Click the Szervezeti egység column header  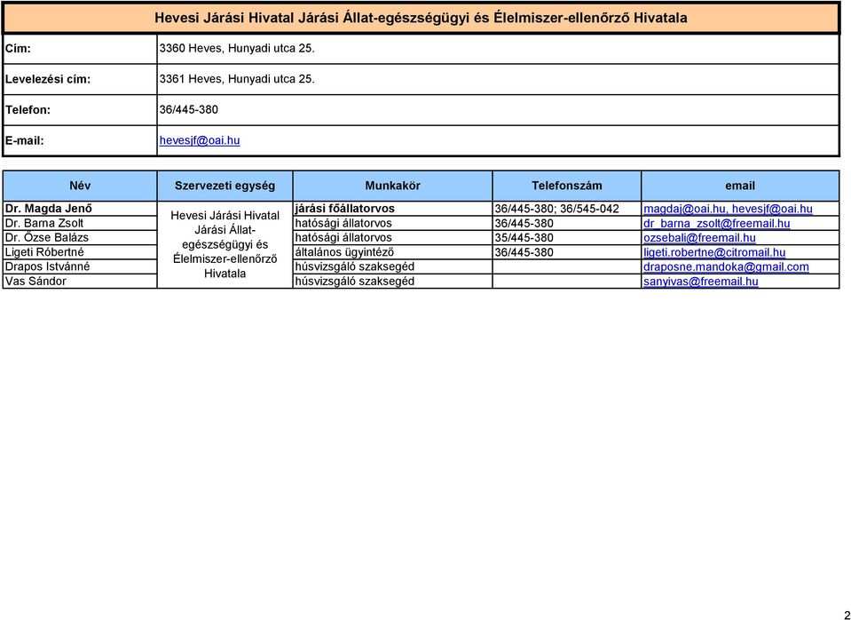225,186
